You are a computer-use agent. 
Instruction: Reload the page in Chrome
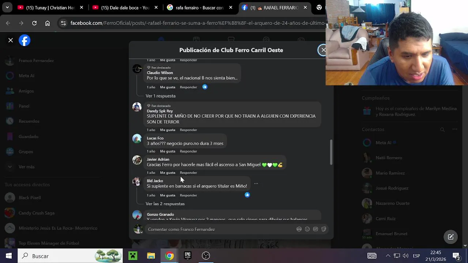click(x=34, y=23)
